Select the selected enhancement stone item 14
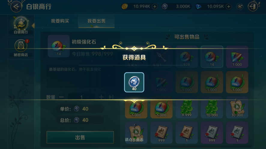Image resolution: width=266 pixels, height=149 pixels. (x=212, y=57)
